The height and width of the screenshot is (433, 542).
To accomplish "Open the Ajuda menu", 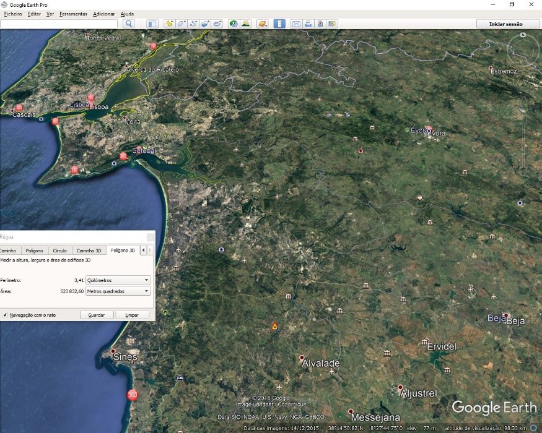I will (127, 14).
